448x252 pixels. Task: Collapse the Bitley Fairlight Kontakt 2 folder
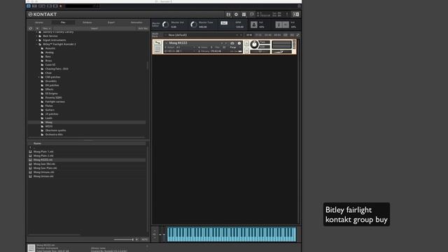click(37, 44)
